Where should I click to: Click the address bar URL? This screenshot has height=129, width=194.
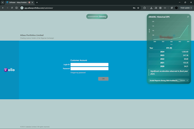(x=39, y=8)
